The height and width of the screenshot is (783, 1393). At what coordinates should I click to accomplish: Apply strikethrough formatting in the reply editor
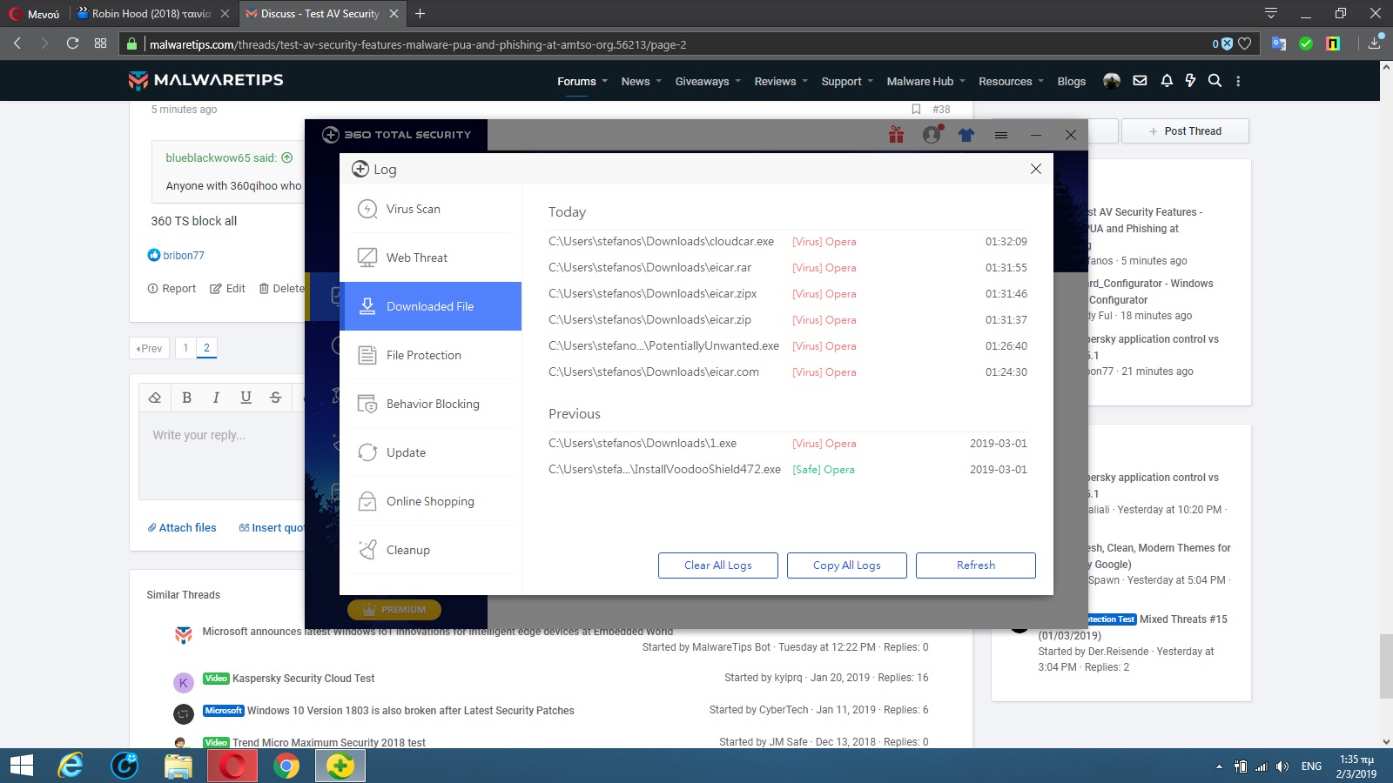tap(275, 398)
